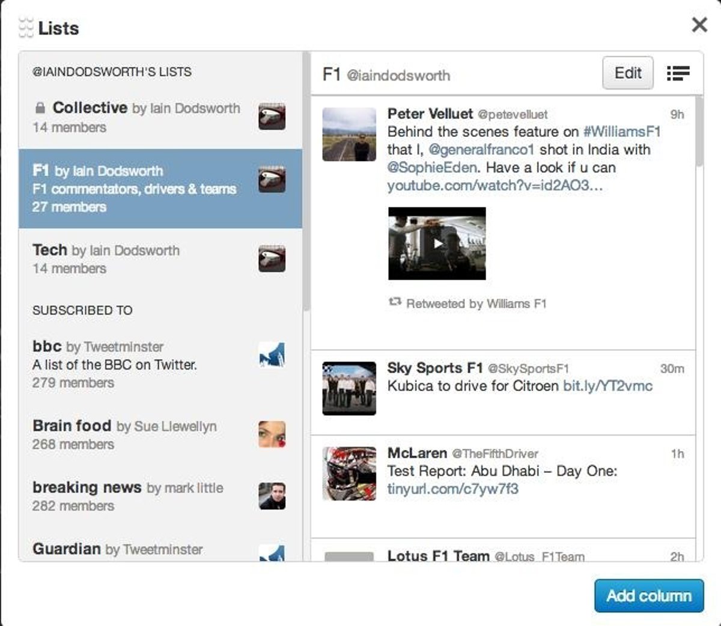Click Peter Velluet's profile avatar
Screen dimensions: 721x626
click(x=349, y=135)
